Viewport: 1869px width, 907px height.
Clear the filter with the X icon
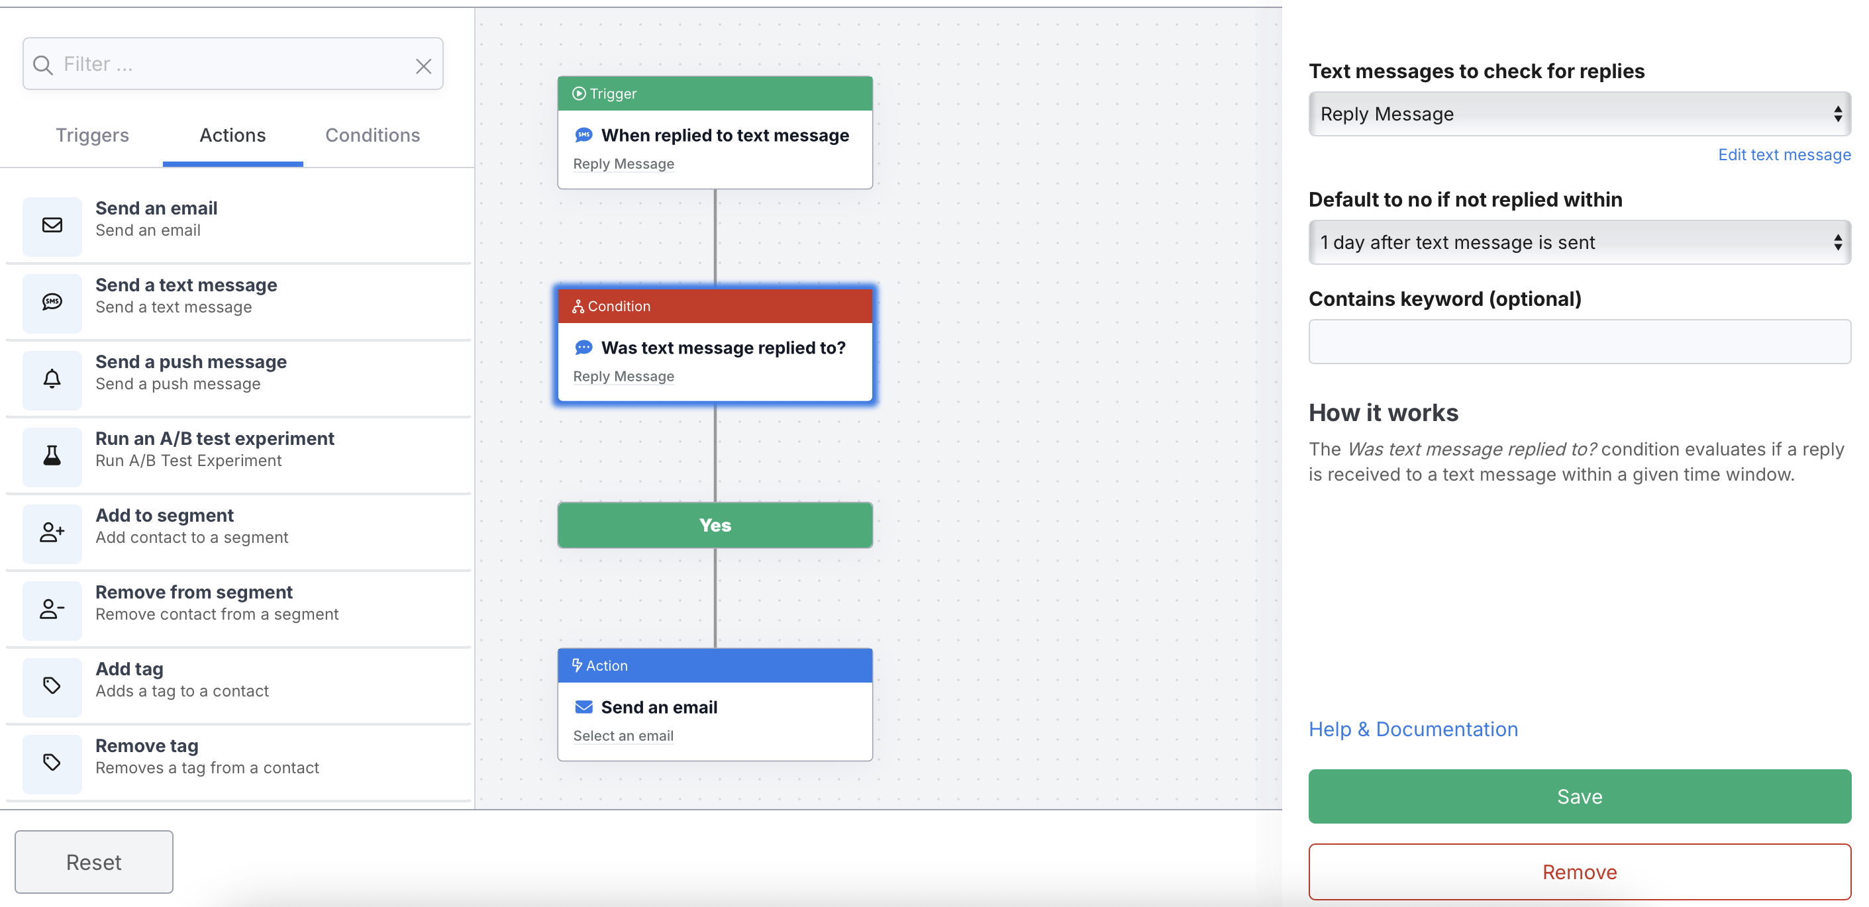tap(424, 66)
